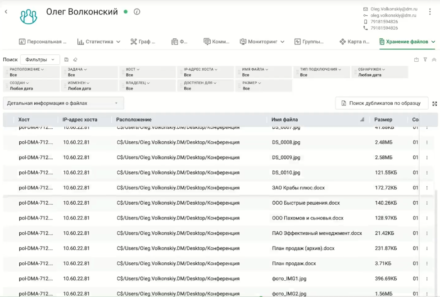Open row menu for ООО Быстрые решения.docx
The height and width of the screenshot is (297, 440).
pyautogui.click(x=427, y=203)
